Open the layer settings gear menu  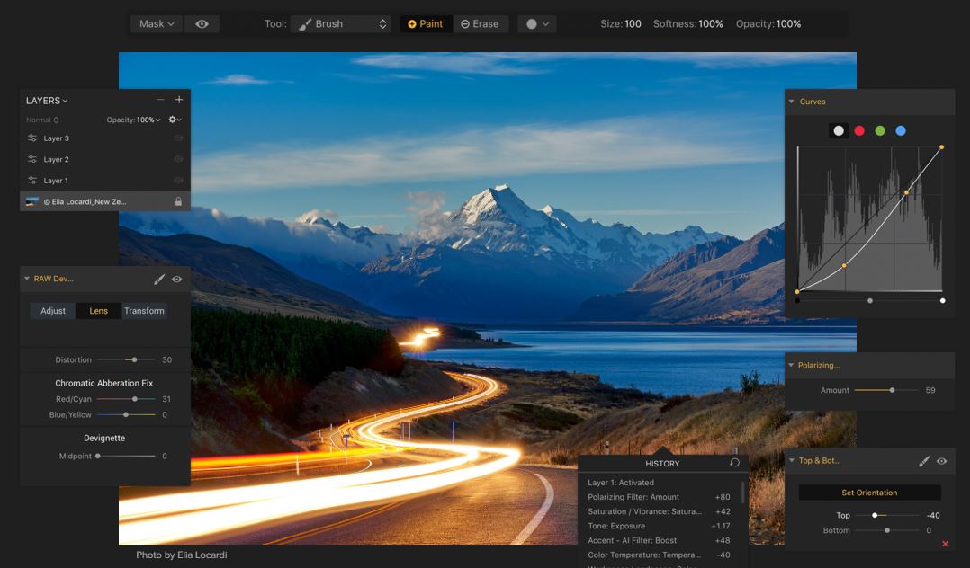coord(175,120)
